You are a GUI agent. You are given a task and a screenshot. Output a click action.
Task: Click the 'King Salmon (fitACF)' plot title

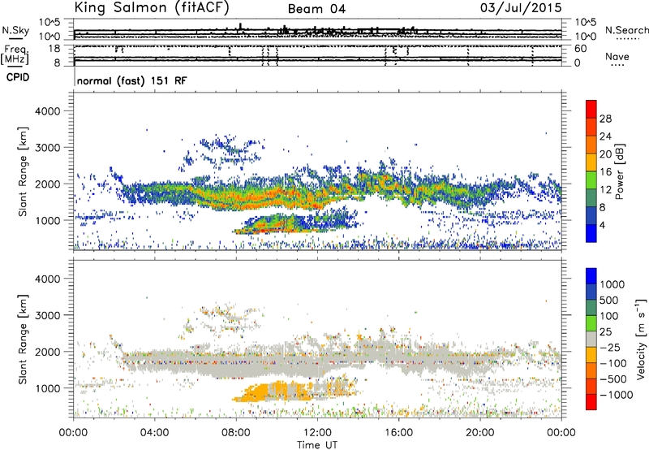tap(152, 8)
